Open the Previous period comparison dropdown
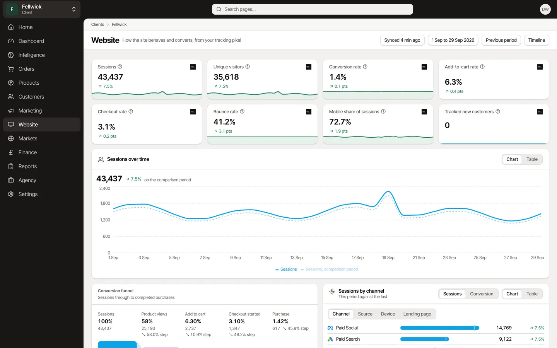Screen dimensions: 557x348 (x=501, y=40)
